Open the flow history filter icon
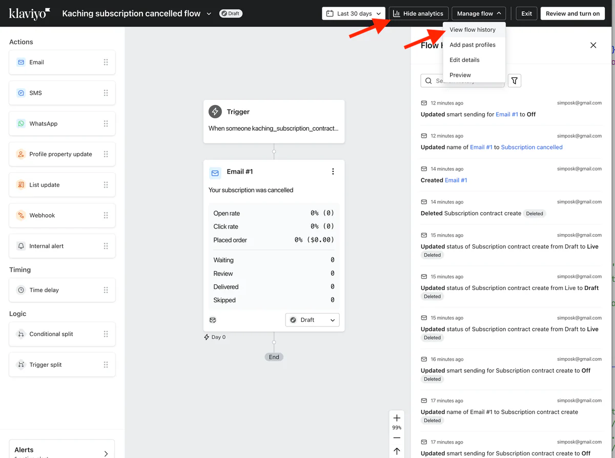This screenshot has width=615, height=458. pos(515,80)
